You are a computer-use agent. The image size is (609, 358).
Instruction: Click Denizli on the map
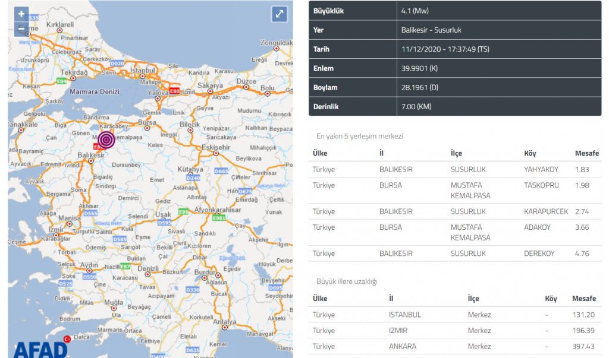click(148, 268)
